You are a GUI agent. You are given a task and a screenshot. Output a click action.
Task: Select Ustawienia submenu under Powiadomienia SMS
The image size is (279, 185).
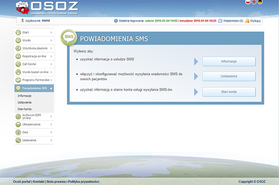24,102
